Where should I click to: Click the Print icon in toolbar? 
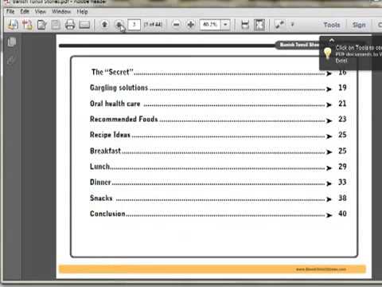[x=70, y=25]
